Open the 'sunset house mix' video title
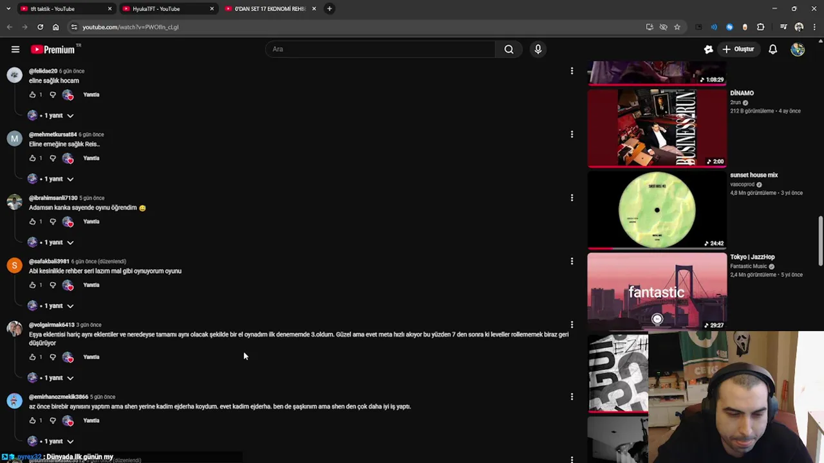 [754, 175]
